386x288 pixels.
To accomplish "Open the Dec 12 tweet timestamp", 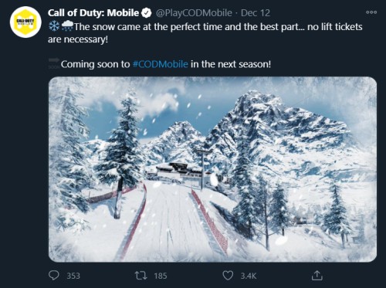I will pyautogui.click(x=256, y=13).
